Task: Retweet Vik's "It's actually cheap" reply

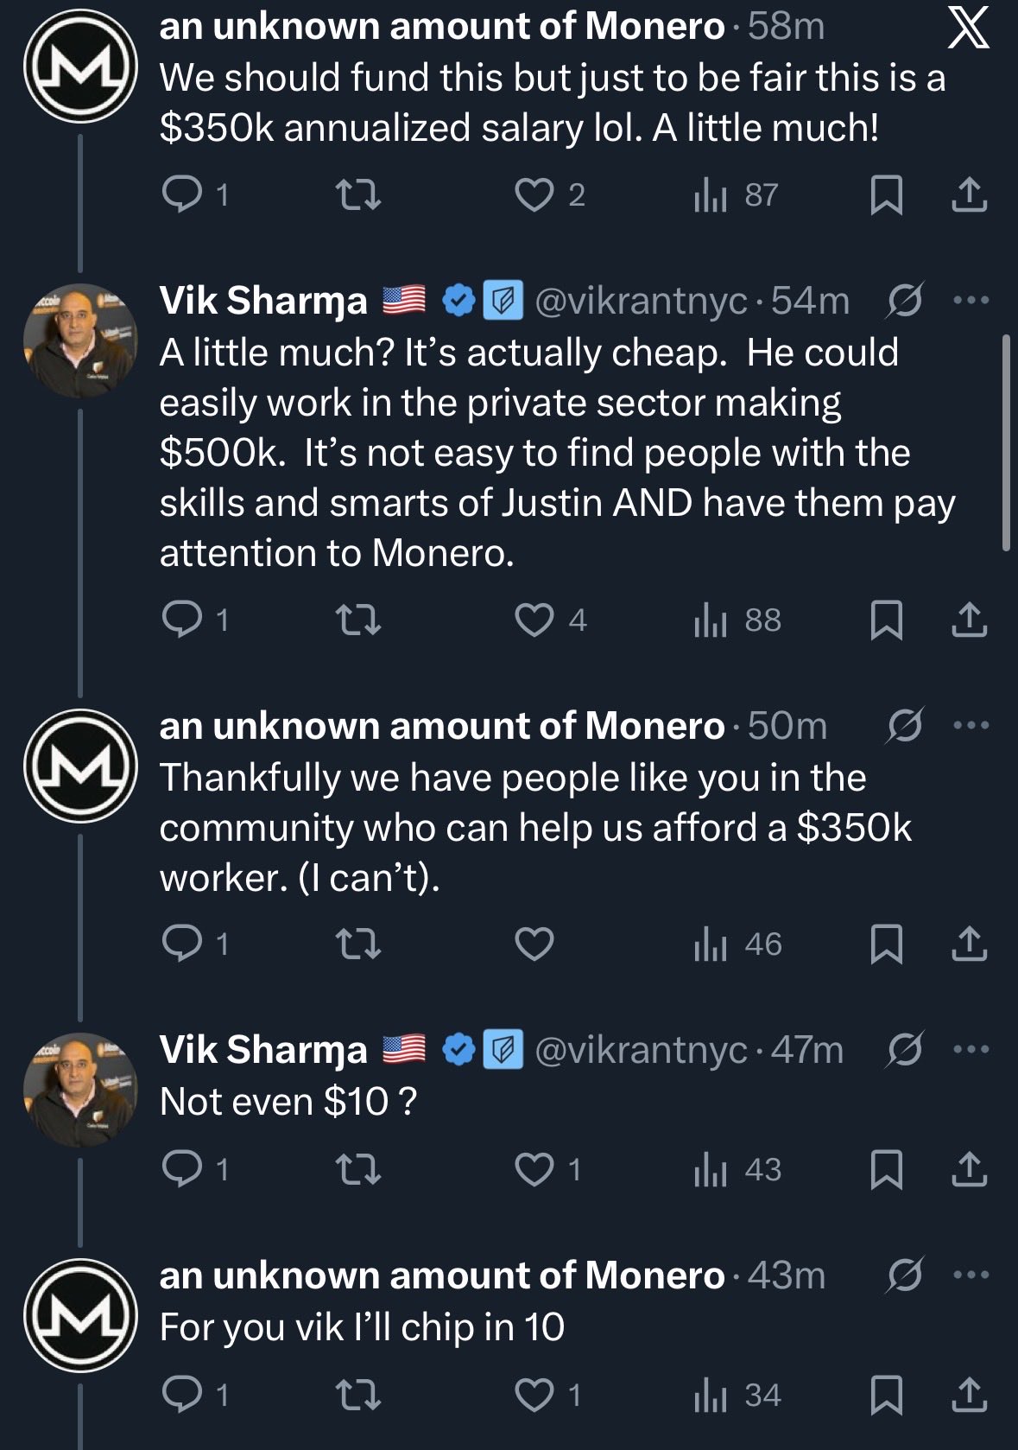Action: coord(357,620)
